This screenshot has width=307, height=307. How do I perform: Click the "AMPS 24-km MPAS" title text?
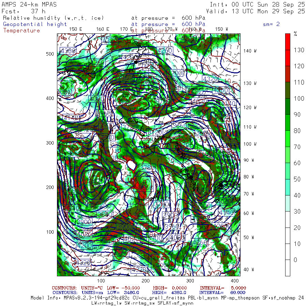[29, 4]
